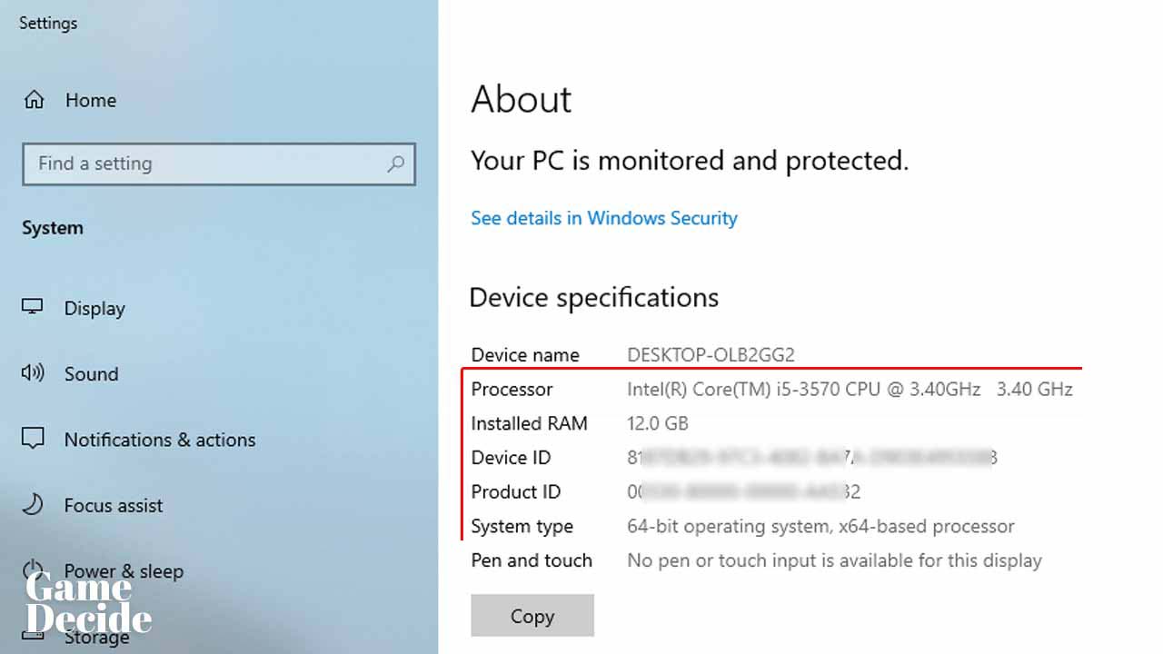Viewport: 1163px width, 654px height.
Task: Click the Home house icon
Action: point(33,100)
